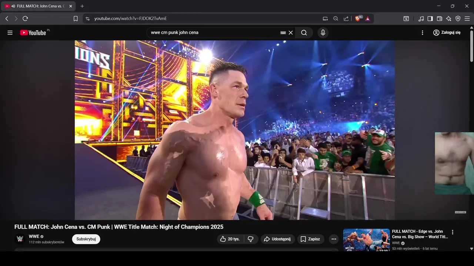Click the main video player

point(235,130)
